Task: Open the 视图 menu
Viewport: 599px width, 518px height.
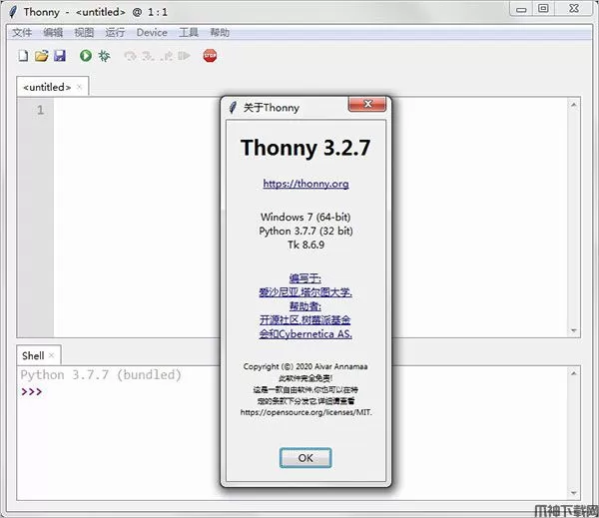Action: pyautogui.click(x=84, y=33)
